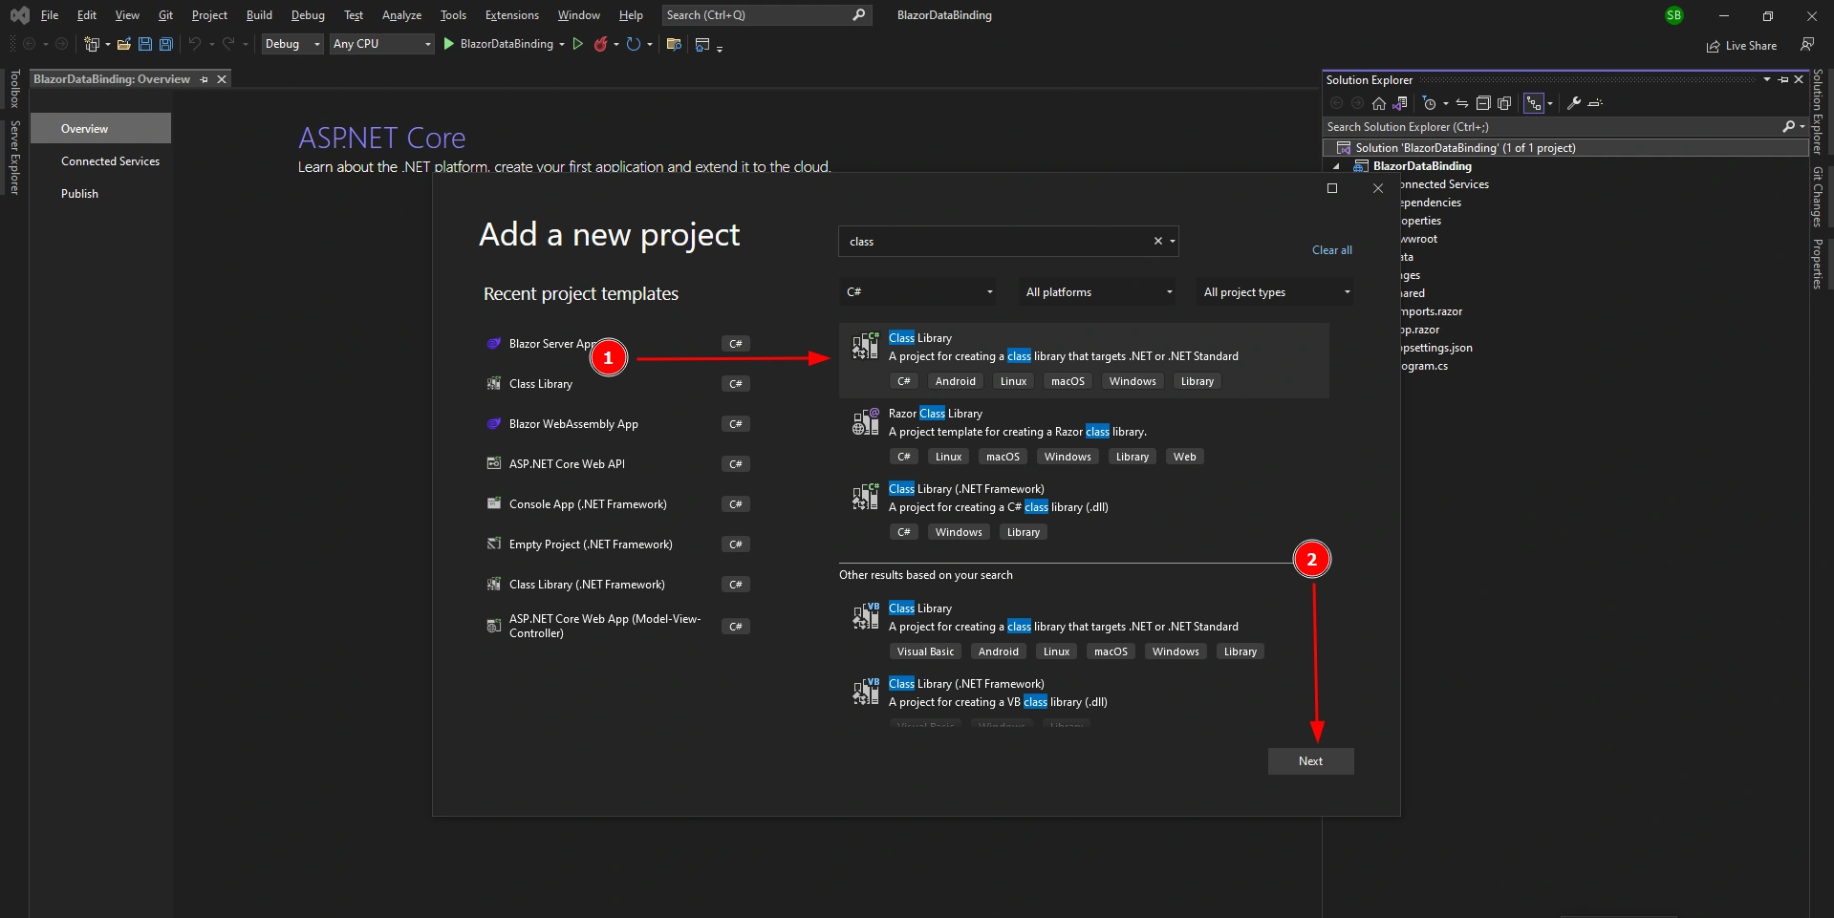The height and width of the screenshot is (918, 1834).
Task: Switch views icon in Solution Explorer toolbar
Action: 1400,103
